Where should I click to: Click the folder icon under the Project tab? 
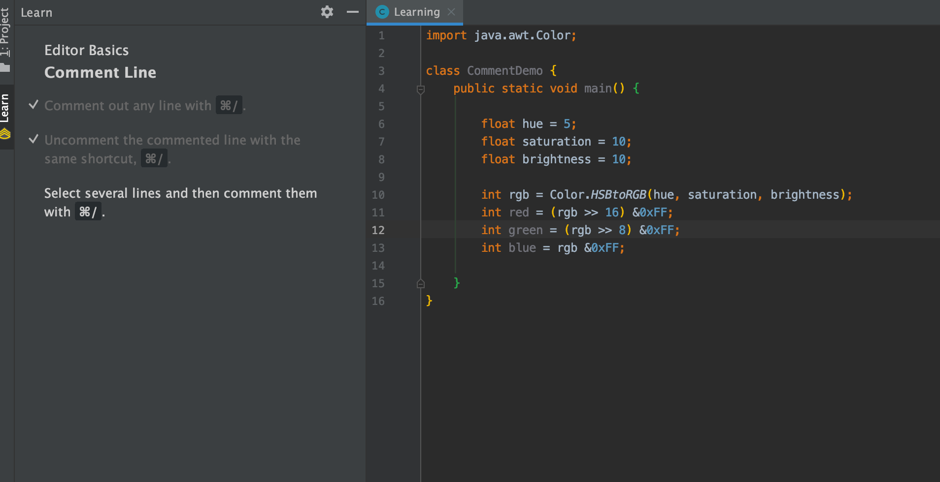5,67
